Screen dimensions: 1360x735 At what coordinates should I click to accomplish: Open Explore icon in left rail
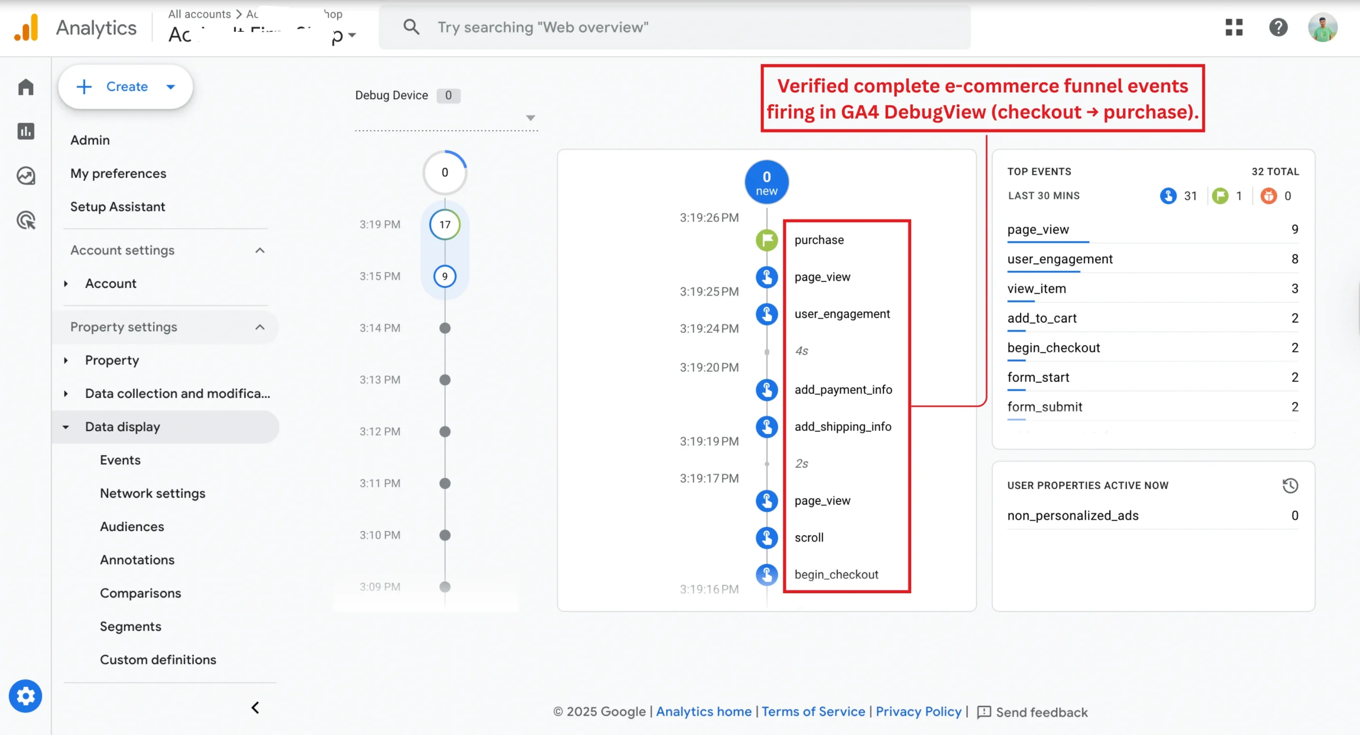25,176
